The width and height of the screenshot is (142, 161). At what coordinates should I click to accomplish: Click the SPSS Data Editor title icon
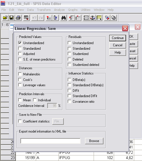[3, 3]
